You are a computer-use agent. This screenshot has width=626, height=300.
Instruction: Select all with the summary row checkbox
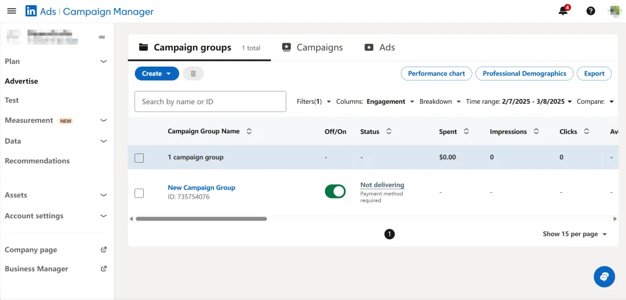click(139, 158)
